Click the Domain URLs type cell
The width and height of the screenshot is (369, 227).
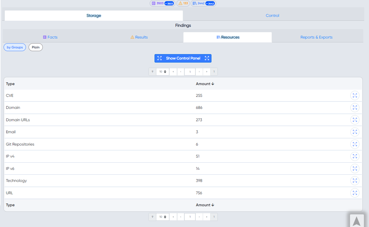tap(18, 120)
